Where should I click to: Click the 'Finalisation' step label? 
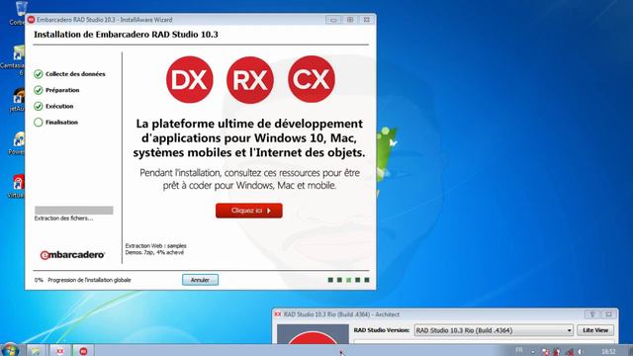click(61, 123)
